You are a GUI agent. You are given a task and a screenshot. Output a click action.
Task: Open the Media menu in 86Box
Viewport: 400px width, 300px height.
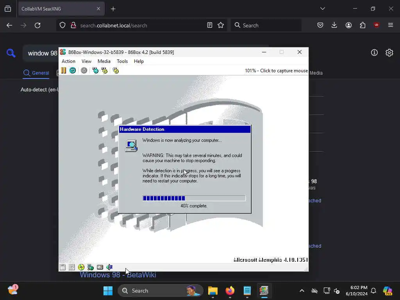point(104,61)
